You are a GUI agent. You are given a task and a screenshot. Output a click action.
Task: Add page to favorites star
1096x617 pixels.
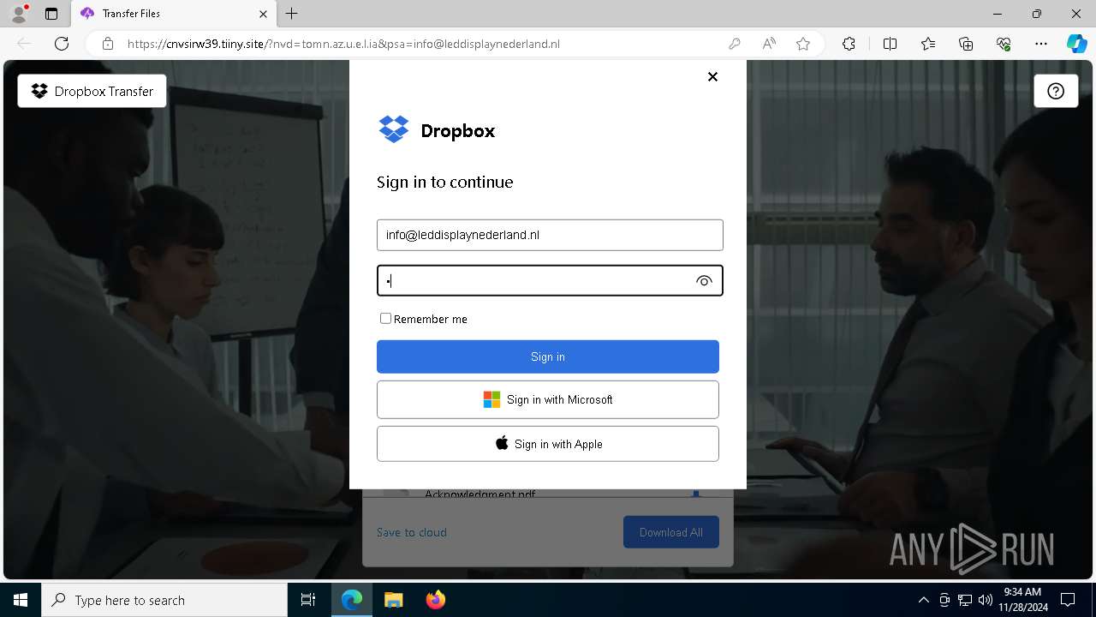(803, 44)
